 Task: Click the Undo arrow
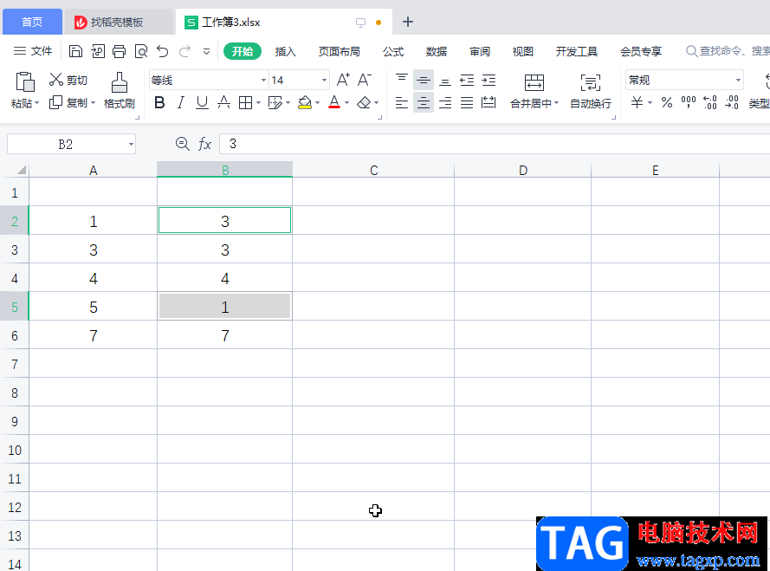pyautogui.click(x=163, y=51)
